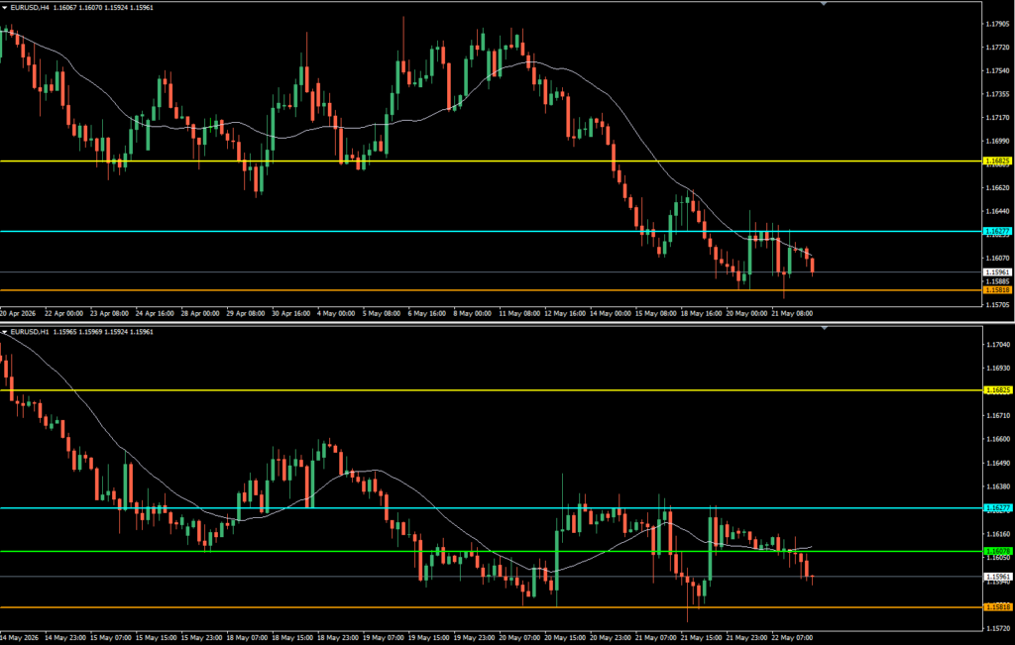This screenshot has height=645, width=1015.
Task: Click the 18 May 16:00 time label
Action: 702,313
